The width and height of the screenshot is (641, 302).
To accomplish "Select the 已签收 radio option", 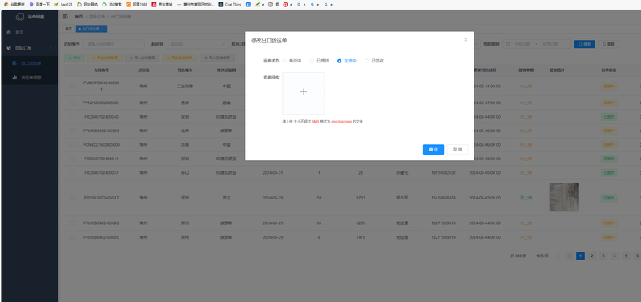I will click(x=374, y=61).
